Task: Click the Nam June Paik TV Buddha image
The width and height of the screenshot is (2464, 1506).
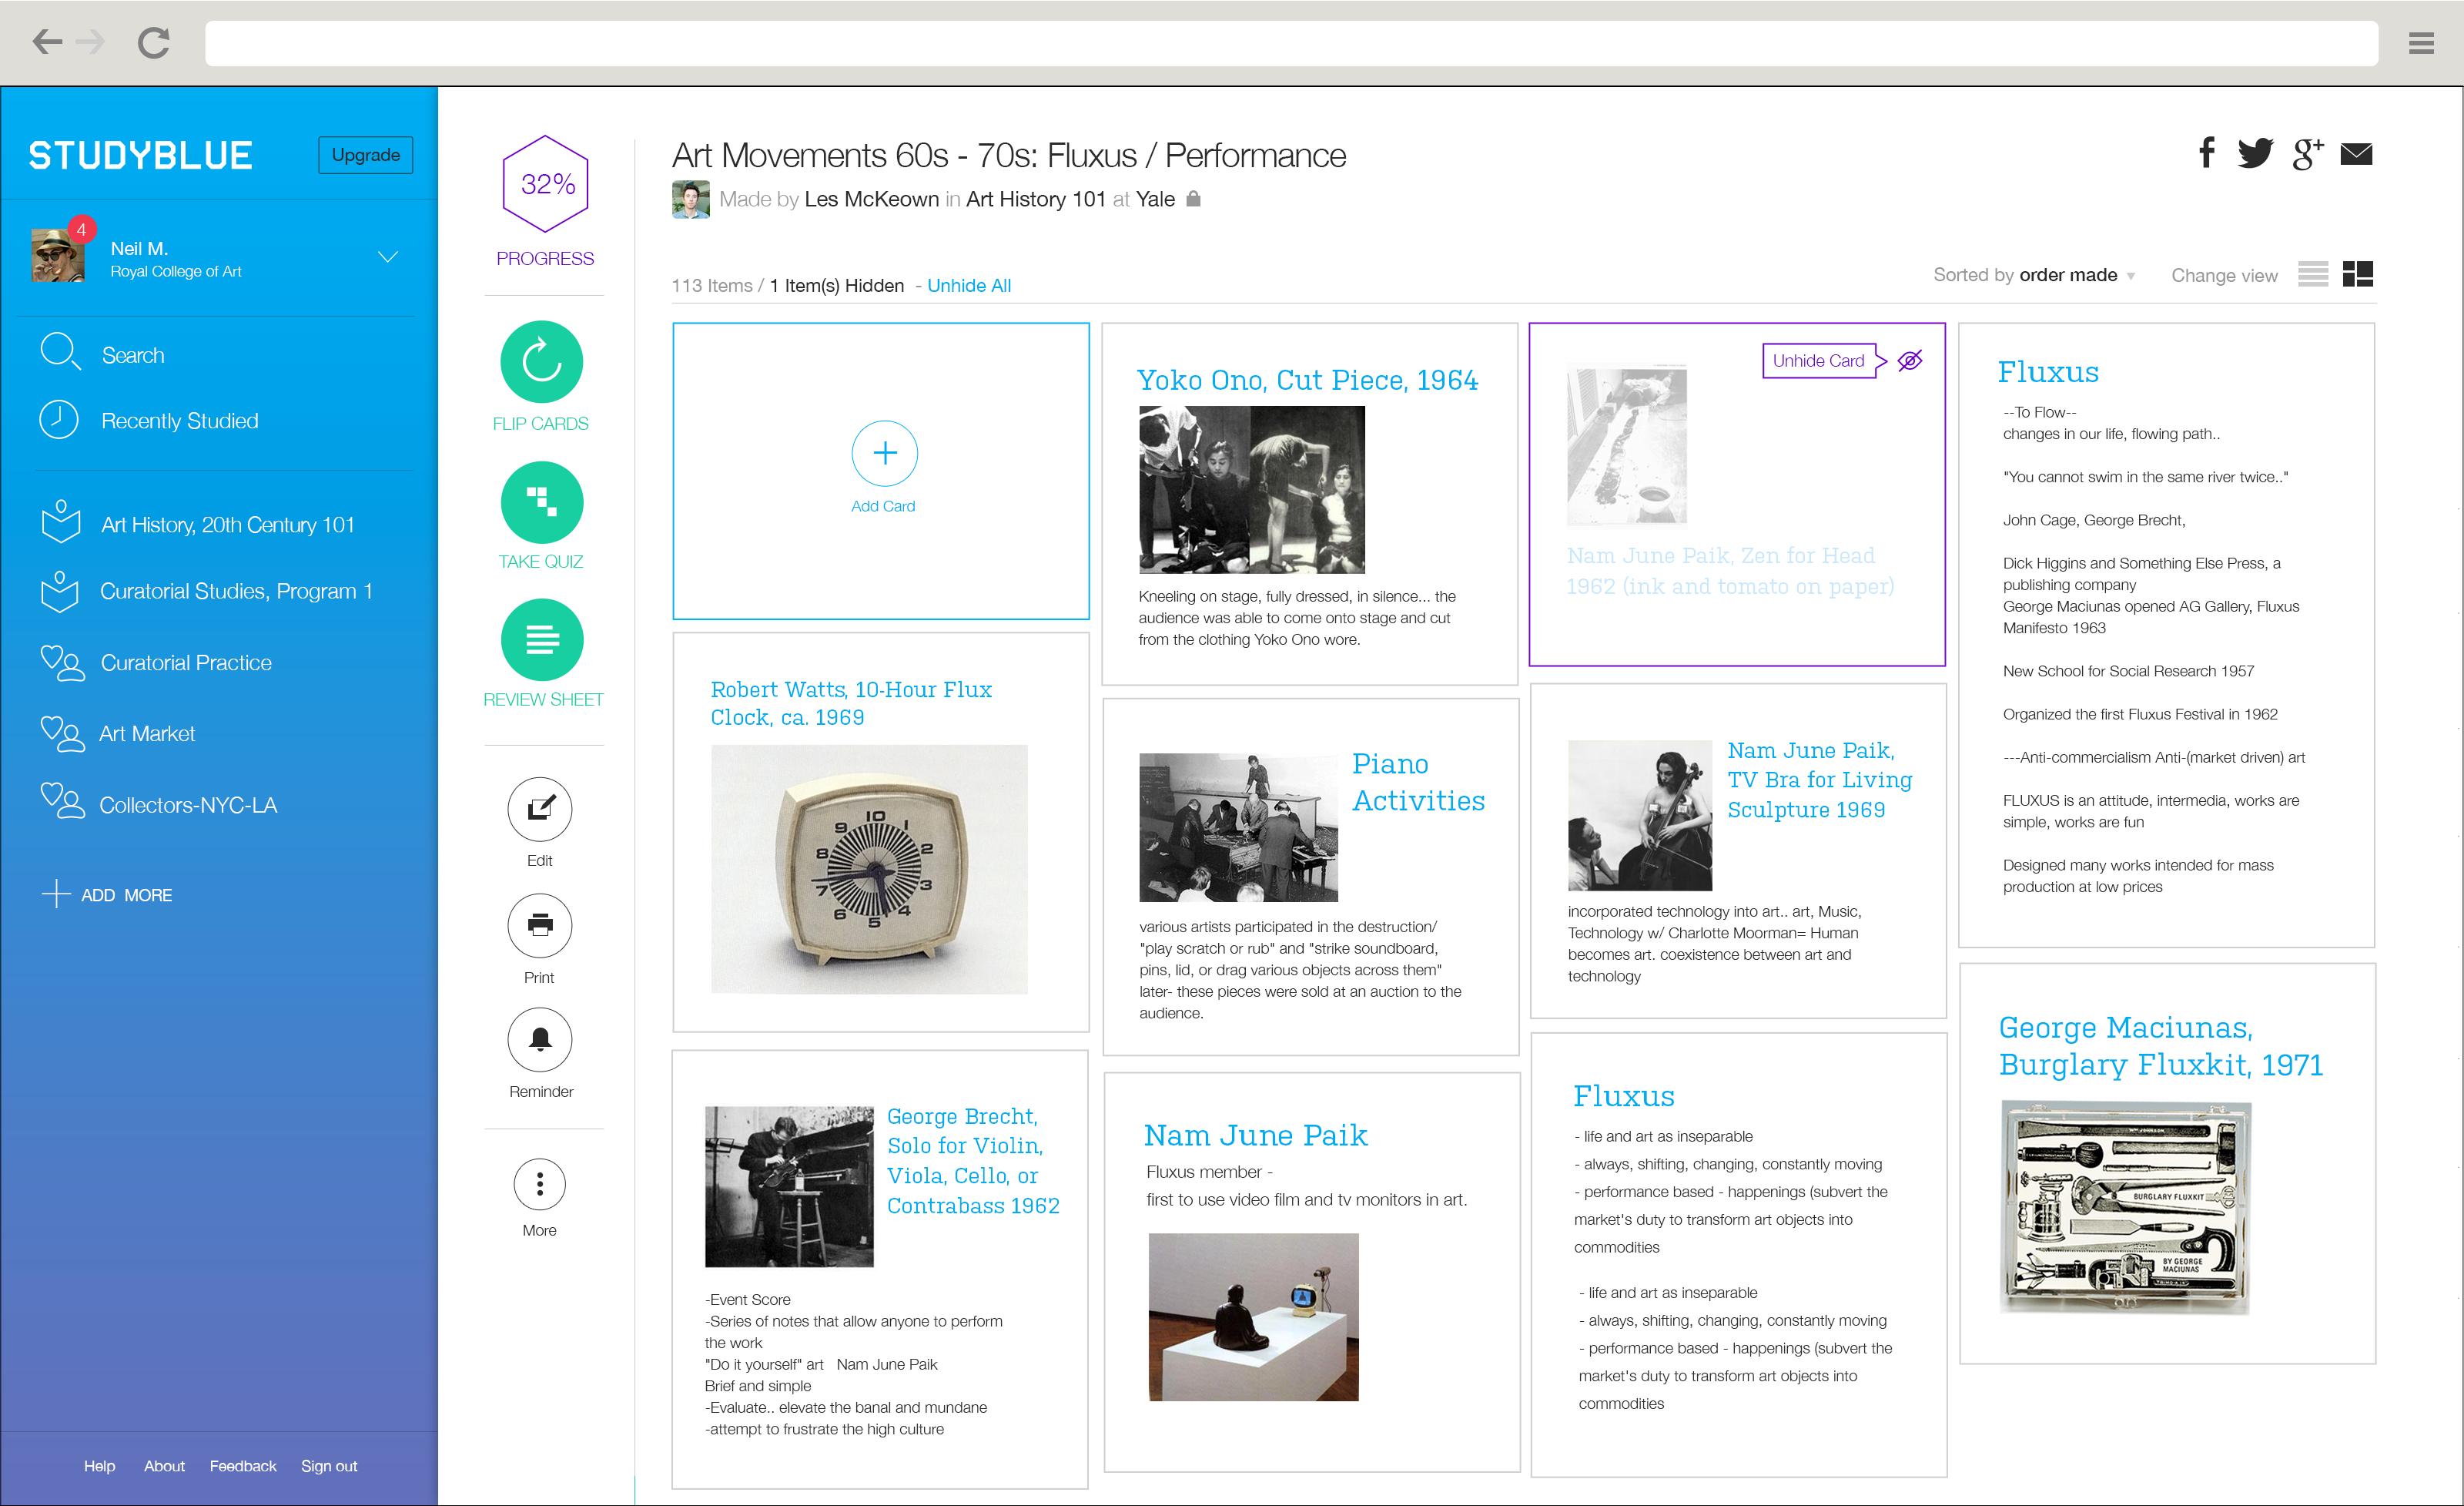Action: coord(1253,1316)
